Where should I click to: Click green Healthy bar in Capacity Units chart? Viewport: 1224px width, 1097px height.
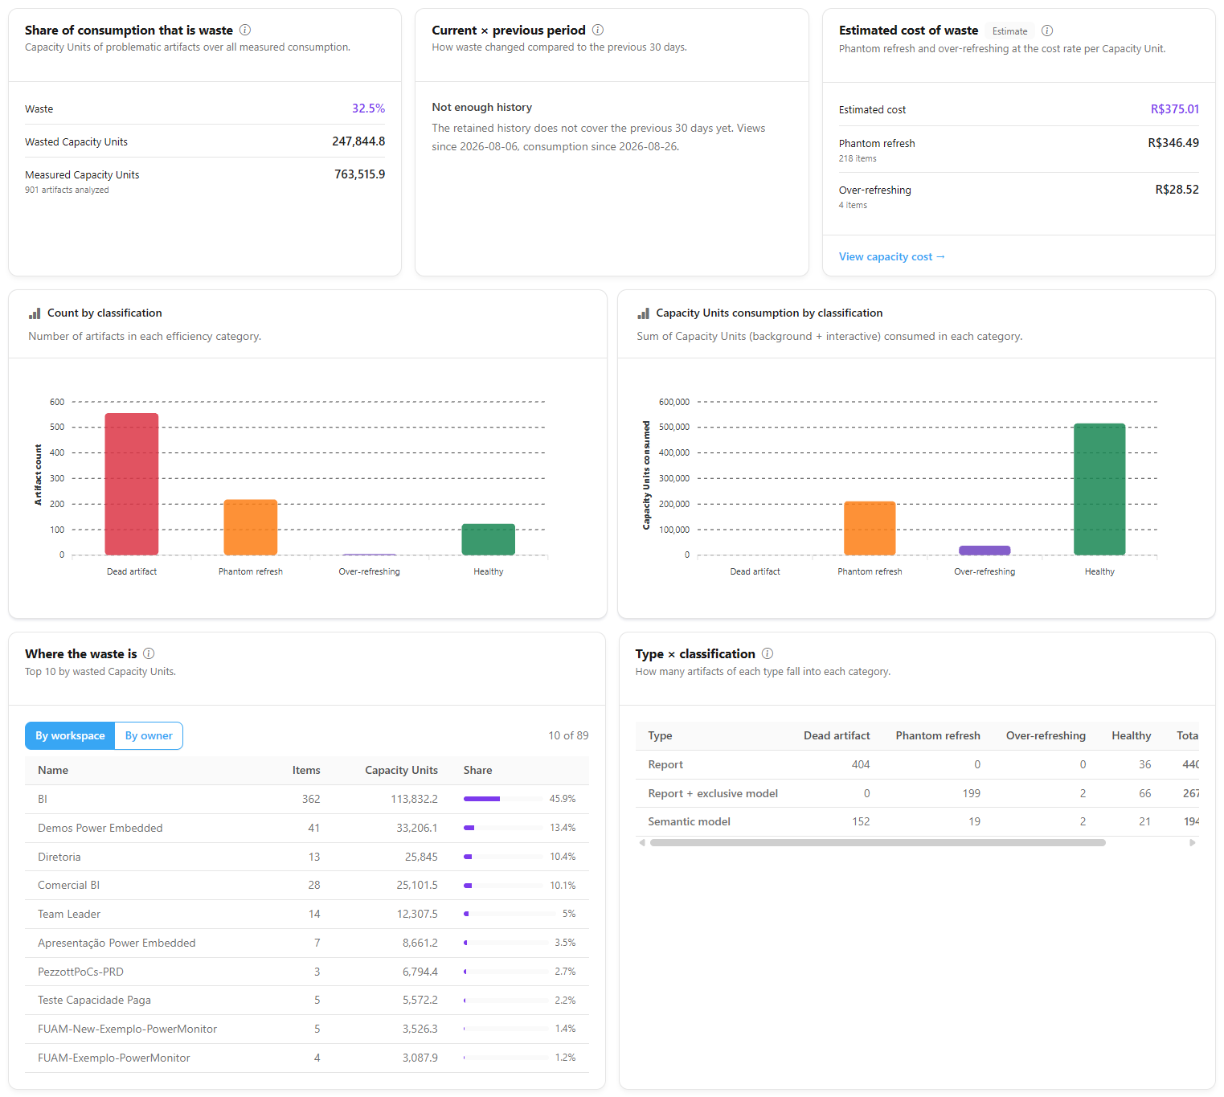pyautogui.click(x=1099, y=489)
